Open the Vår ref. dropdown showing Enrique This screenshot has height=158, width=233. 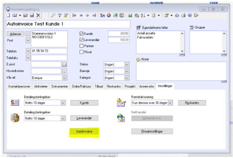64,78
